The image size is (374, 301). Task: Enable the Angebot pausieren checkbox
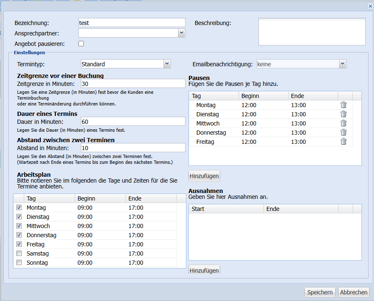(x=81, y=43)
